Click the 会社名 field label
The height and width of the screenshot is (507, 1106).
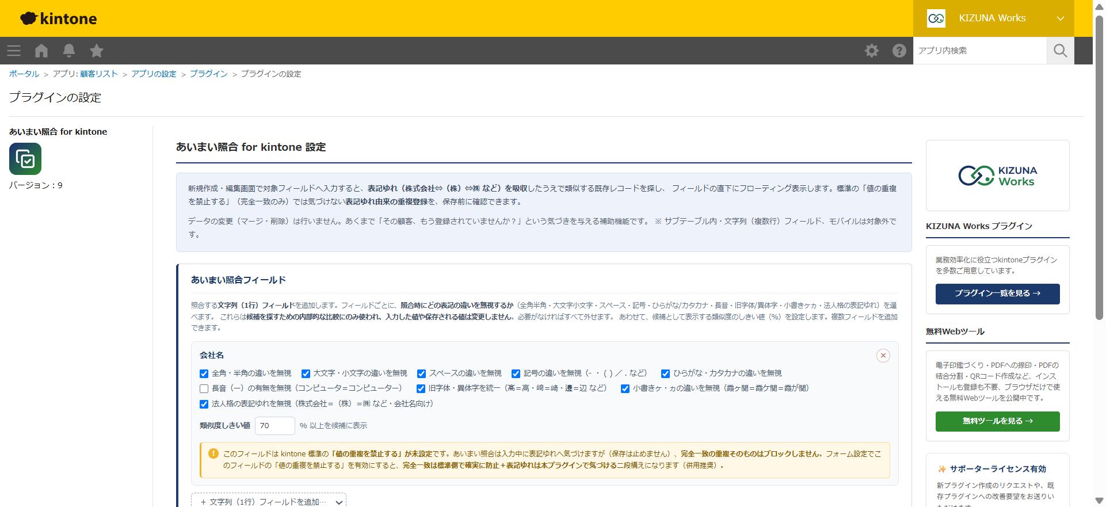[212, 356]
